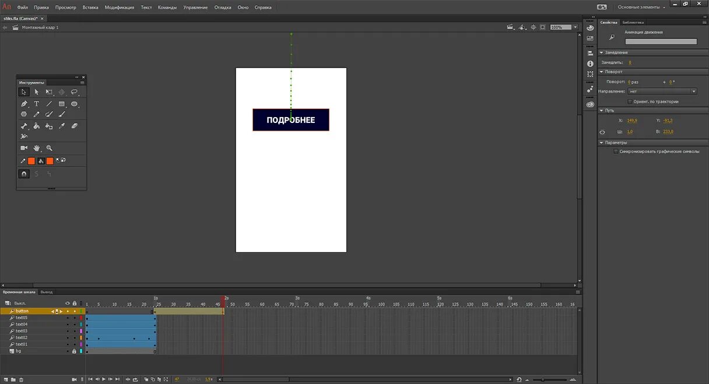The image size is (709, 384).
Task: Select the Bone tool
Action: pyautogui.click(x=24, y=126)
